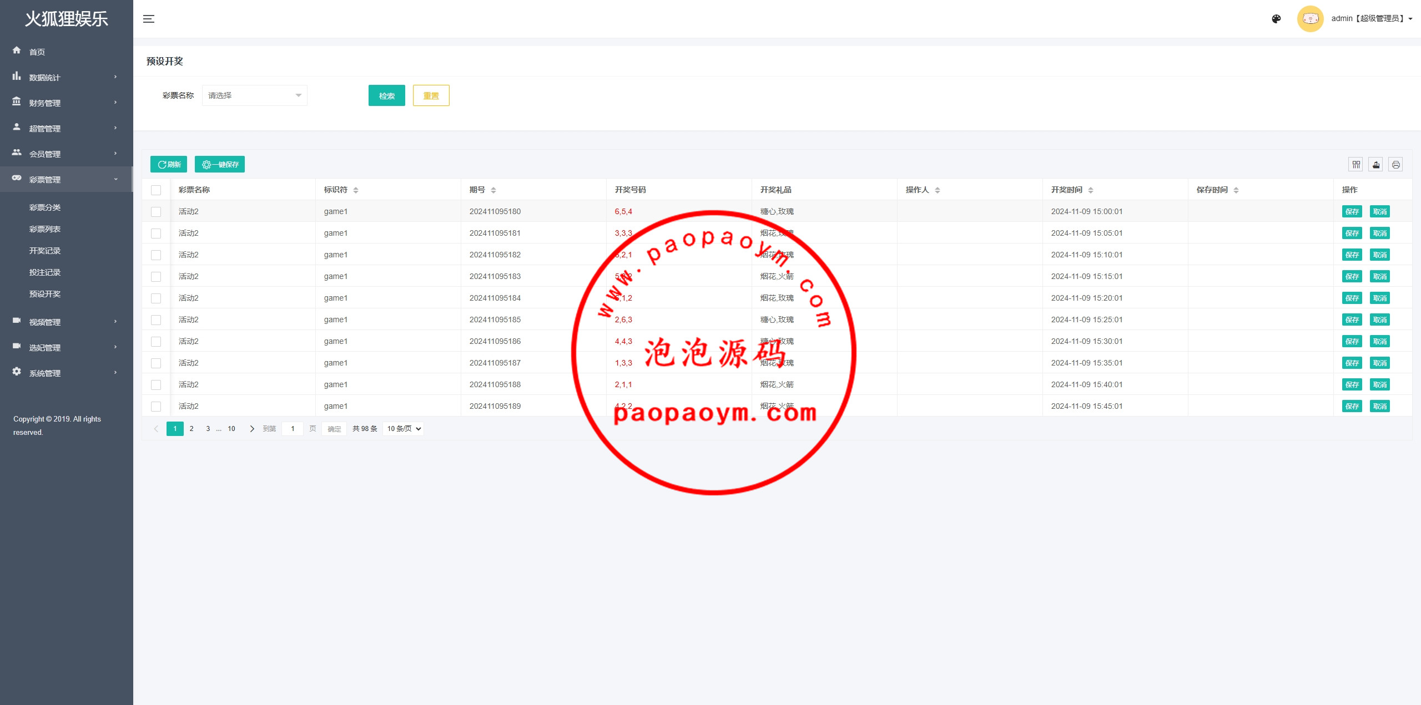Check the row for 期号 202411095183
Screen dimensions: 1421x705
156,277
